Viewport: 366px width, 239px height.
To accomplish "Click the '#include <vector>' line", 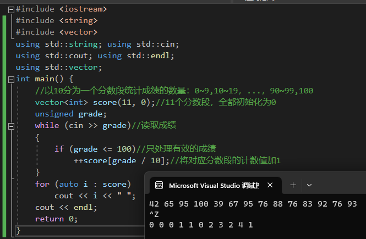I will click(x=57, y=32).
